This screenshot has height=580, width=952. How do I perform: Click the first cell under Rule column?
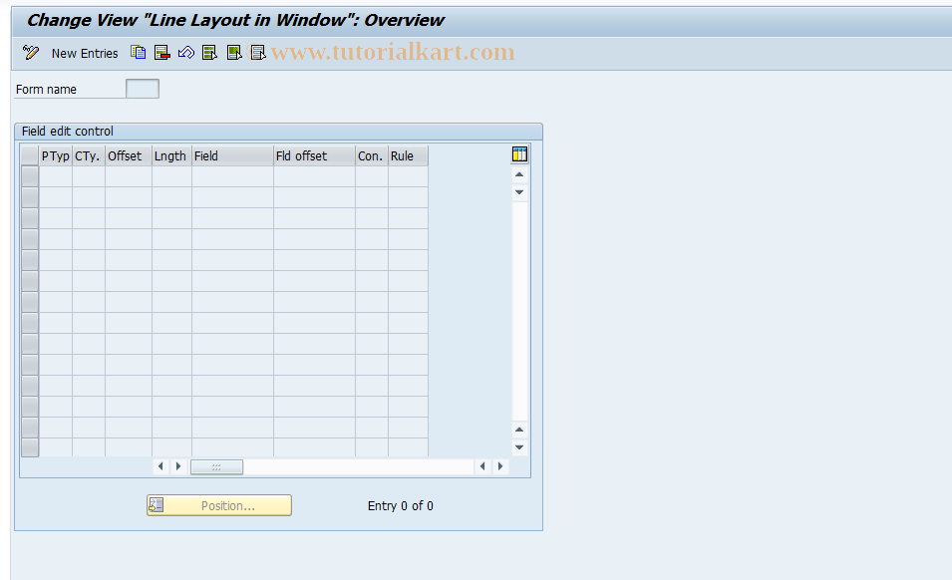(408, 176)
